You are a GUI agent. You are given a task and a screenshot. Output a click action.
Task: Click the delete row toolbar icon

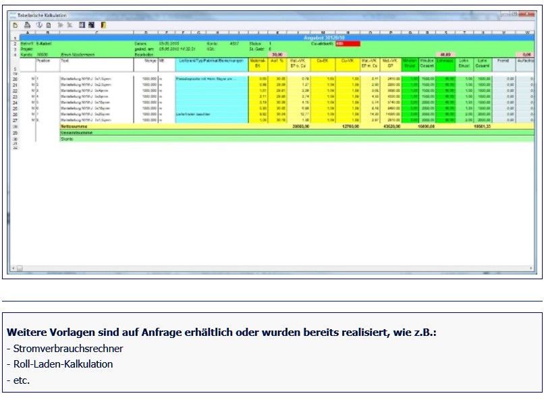[70, 25]
